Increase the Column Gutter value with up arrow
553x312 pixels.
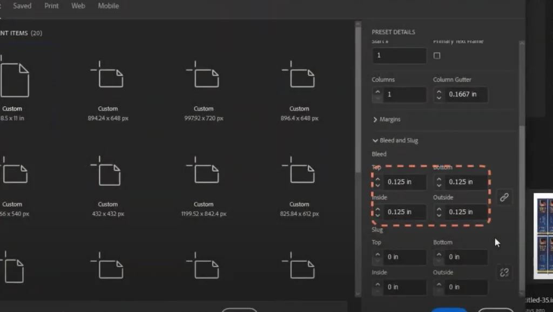point(439,91)
